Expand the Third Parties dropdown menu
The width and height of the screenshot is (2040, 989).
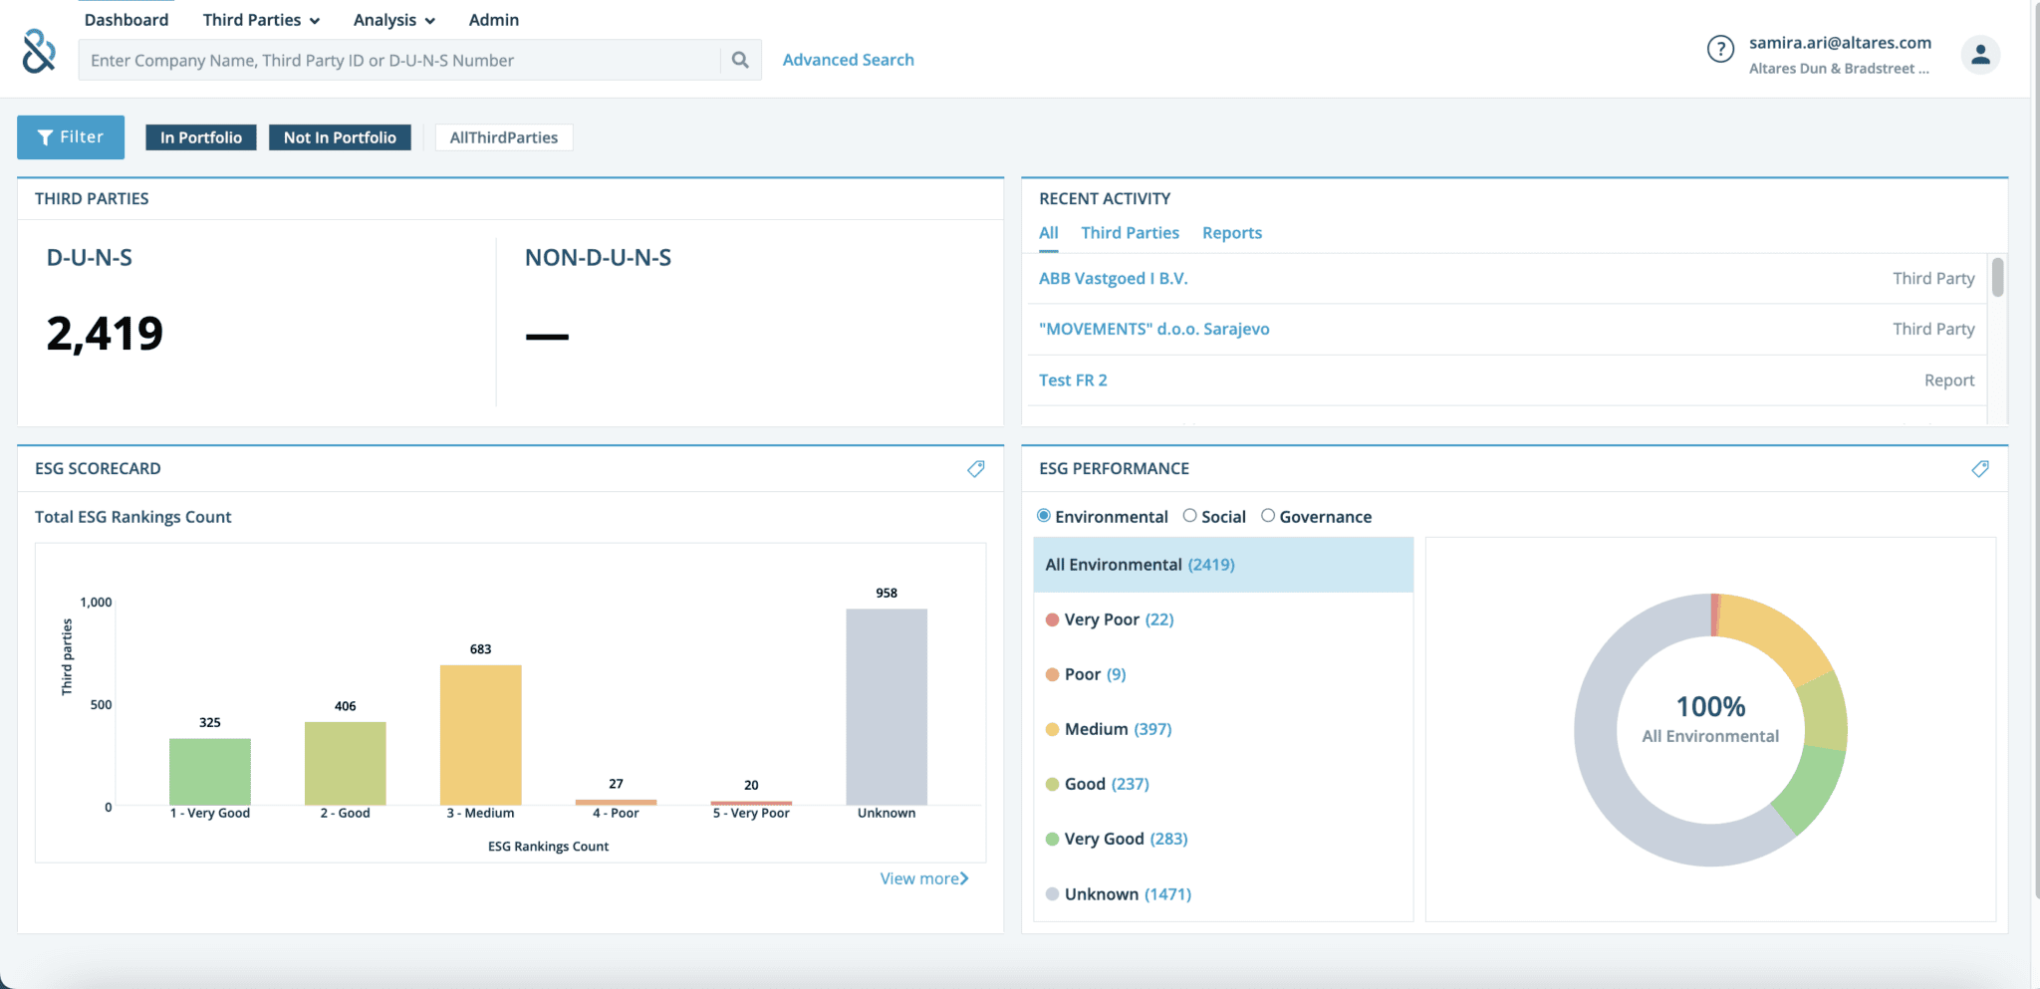pyautogui.click(x=261, y=20)
